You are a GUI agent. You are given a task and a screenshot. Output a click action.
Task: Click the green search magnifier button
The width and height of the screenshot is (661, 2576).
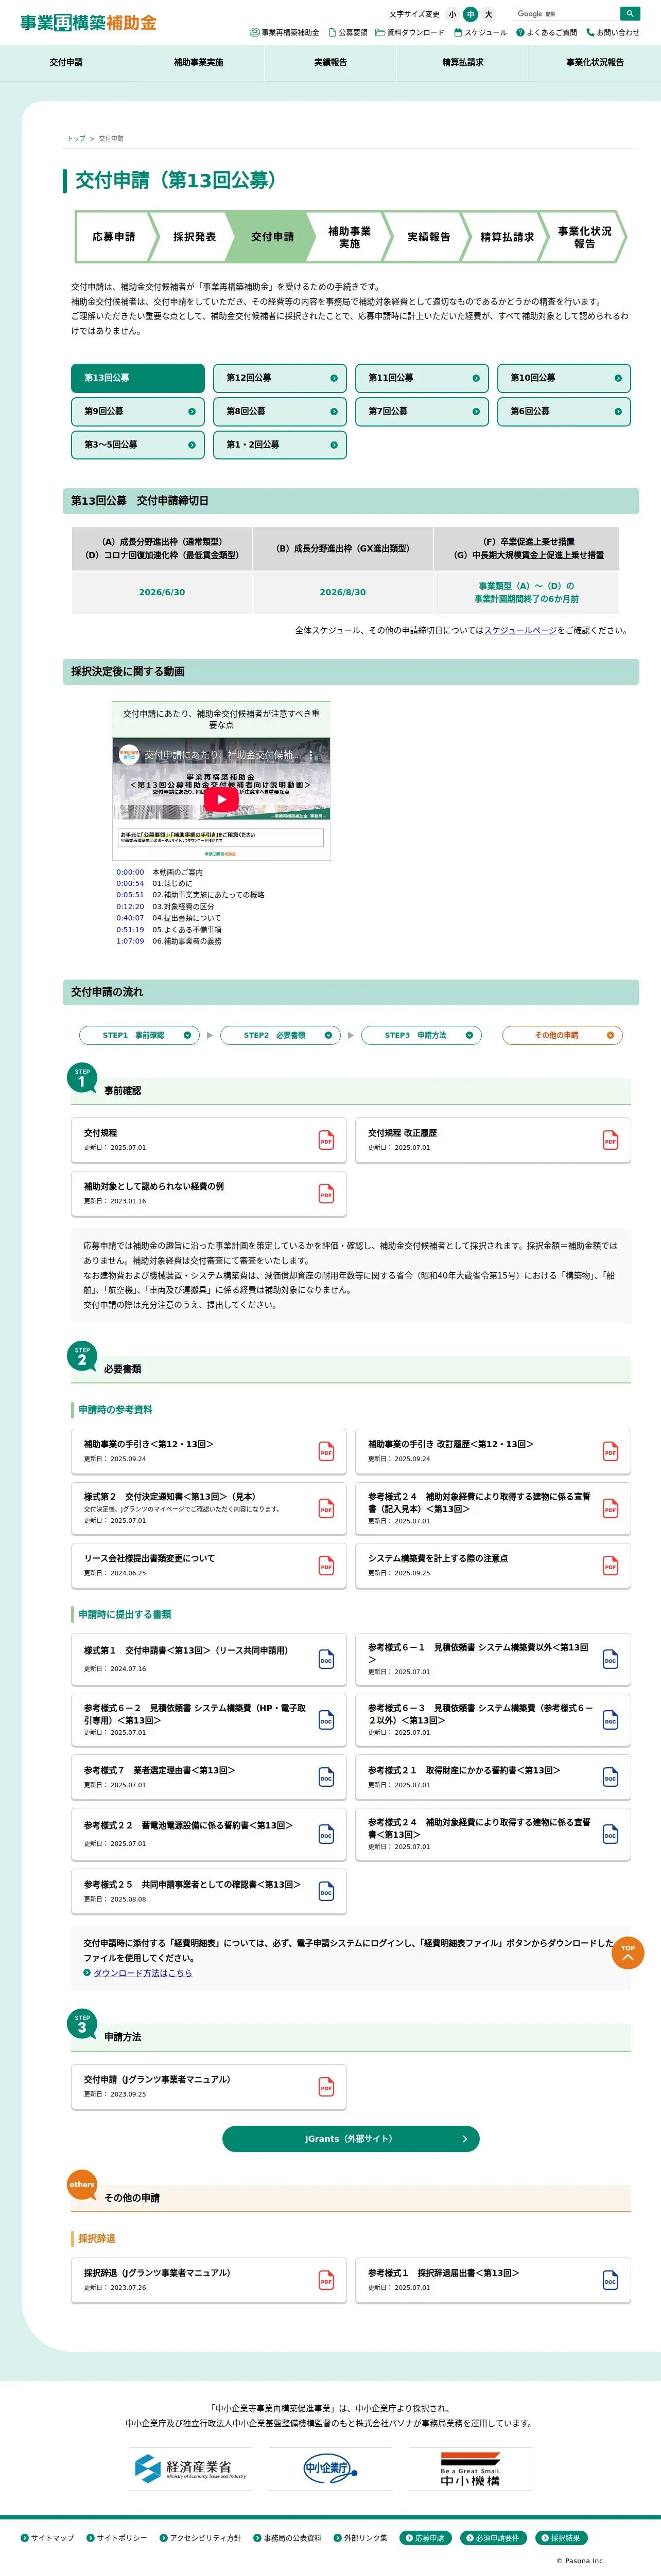629,14
